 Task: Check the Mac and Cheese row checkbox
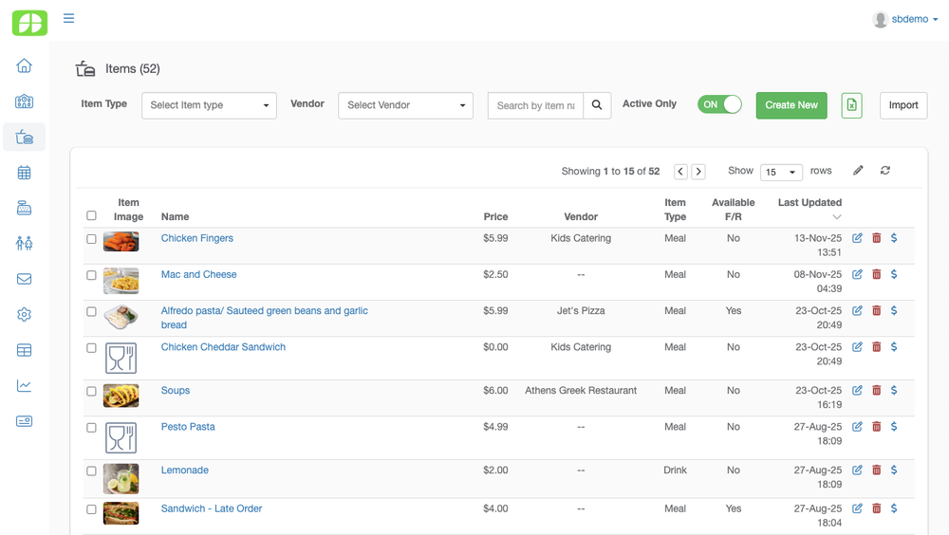pyautogui.click(x=91, y=275)
